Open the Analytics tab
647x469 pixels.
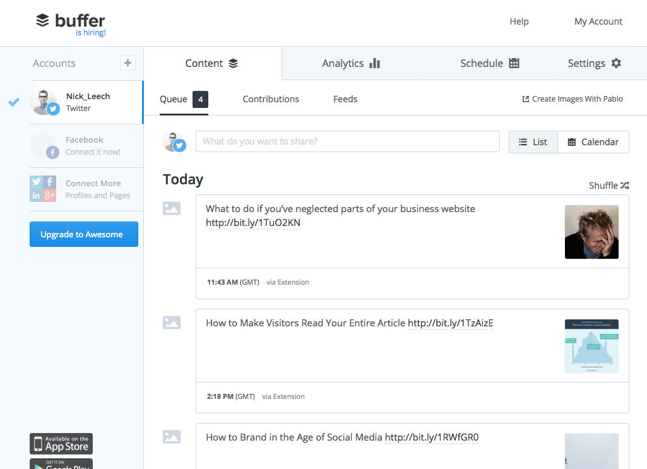(x=351, y=63)
